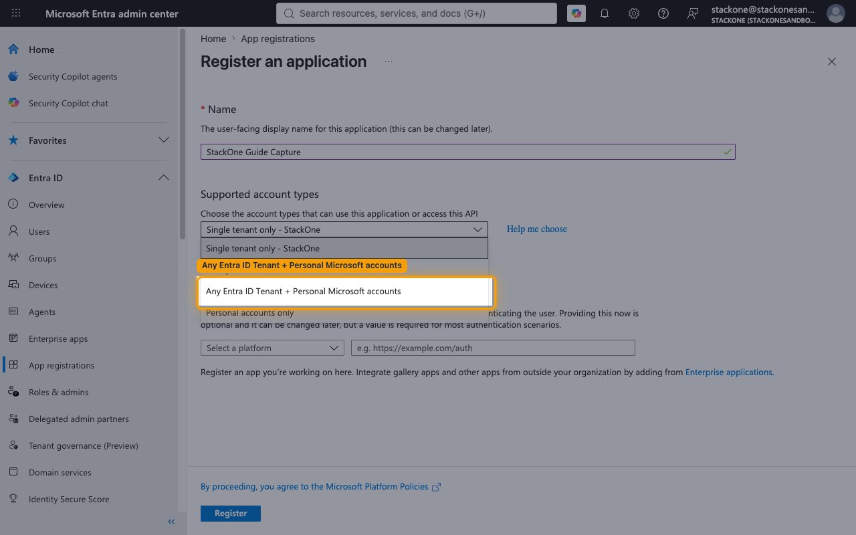Open the supported account types dropdown
This screenshot has width=856, height=535.
point(344,229)
